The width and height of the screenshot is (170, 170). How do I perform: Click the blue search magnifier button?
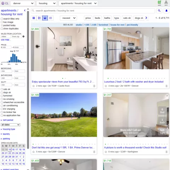[x=159, y=11]
